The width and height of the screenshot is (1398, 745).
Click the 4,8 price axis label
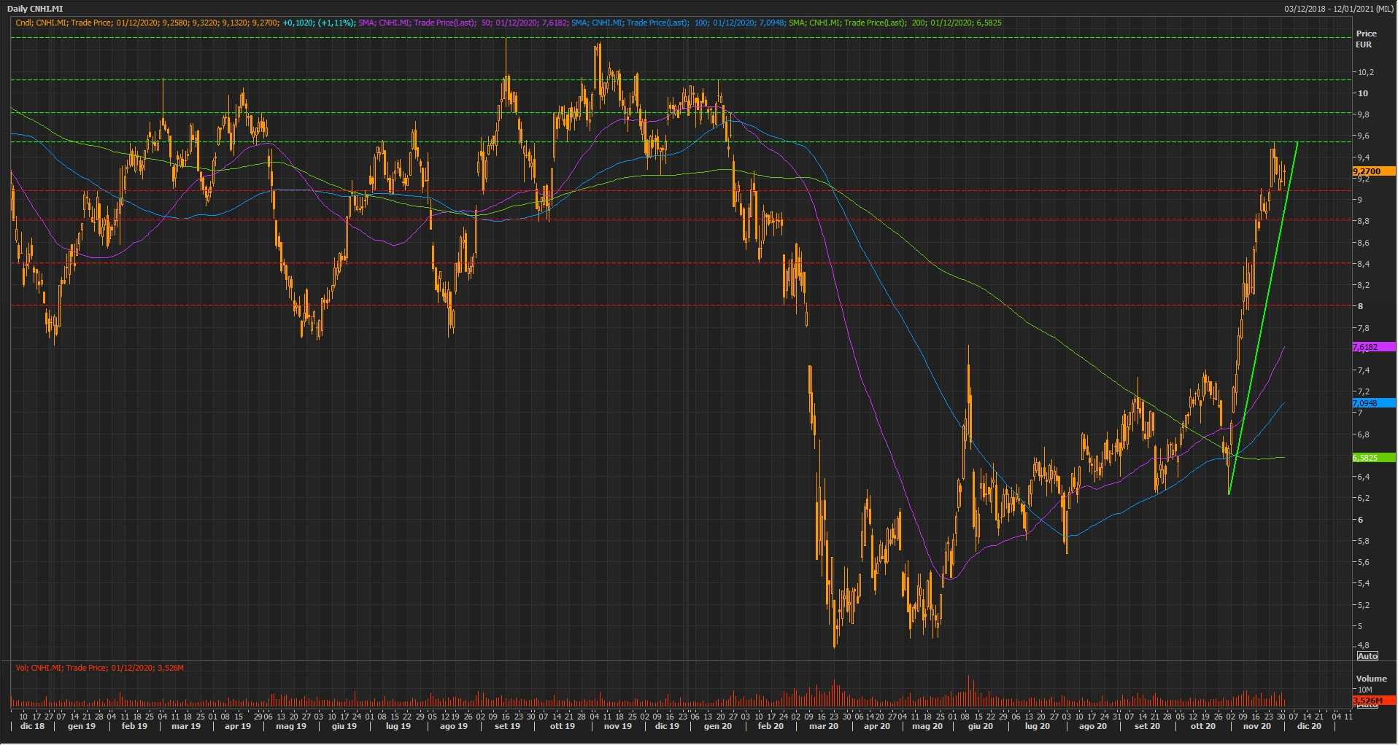pos(1363,645)
